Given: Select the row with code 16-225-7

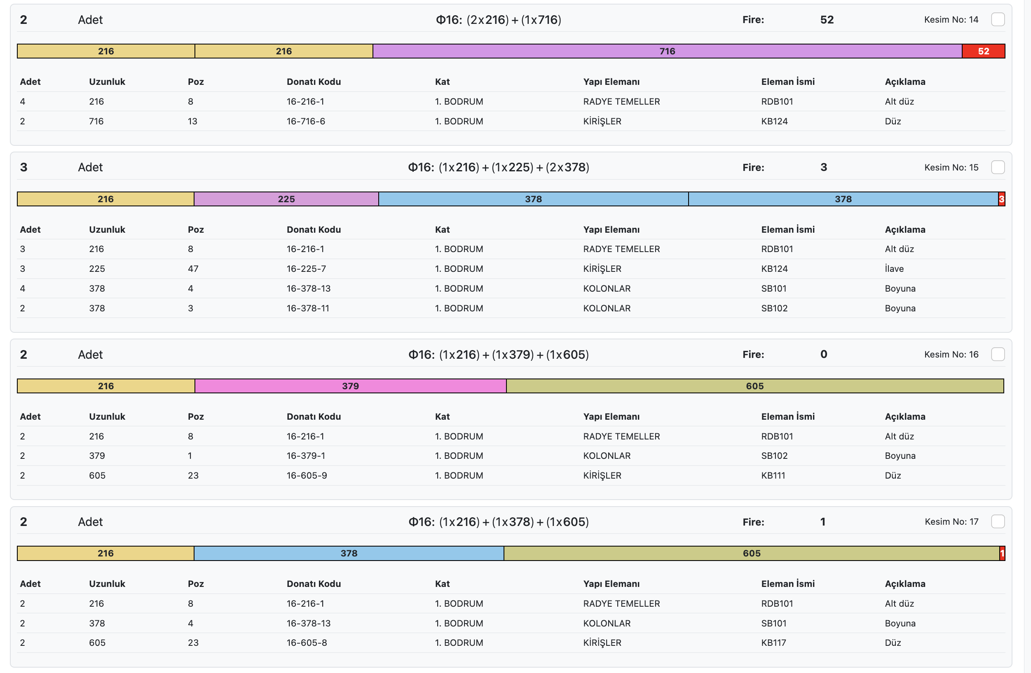Looking at the screenshot, I should pyautogui.click(x=306, y=269).
